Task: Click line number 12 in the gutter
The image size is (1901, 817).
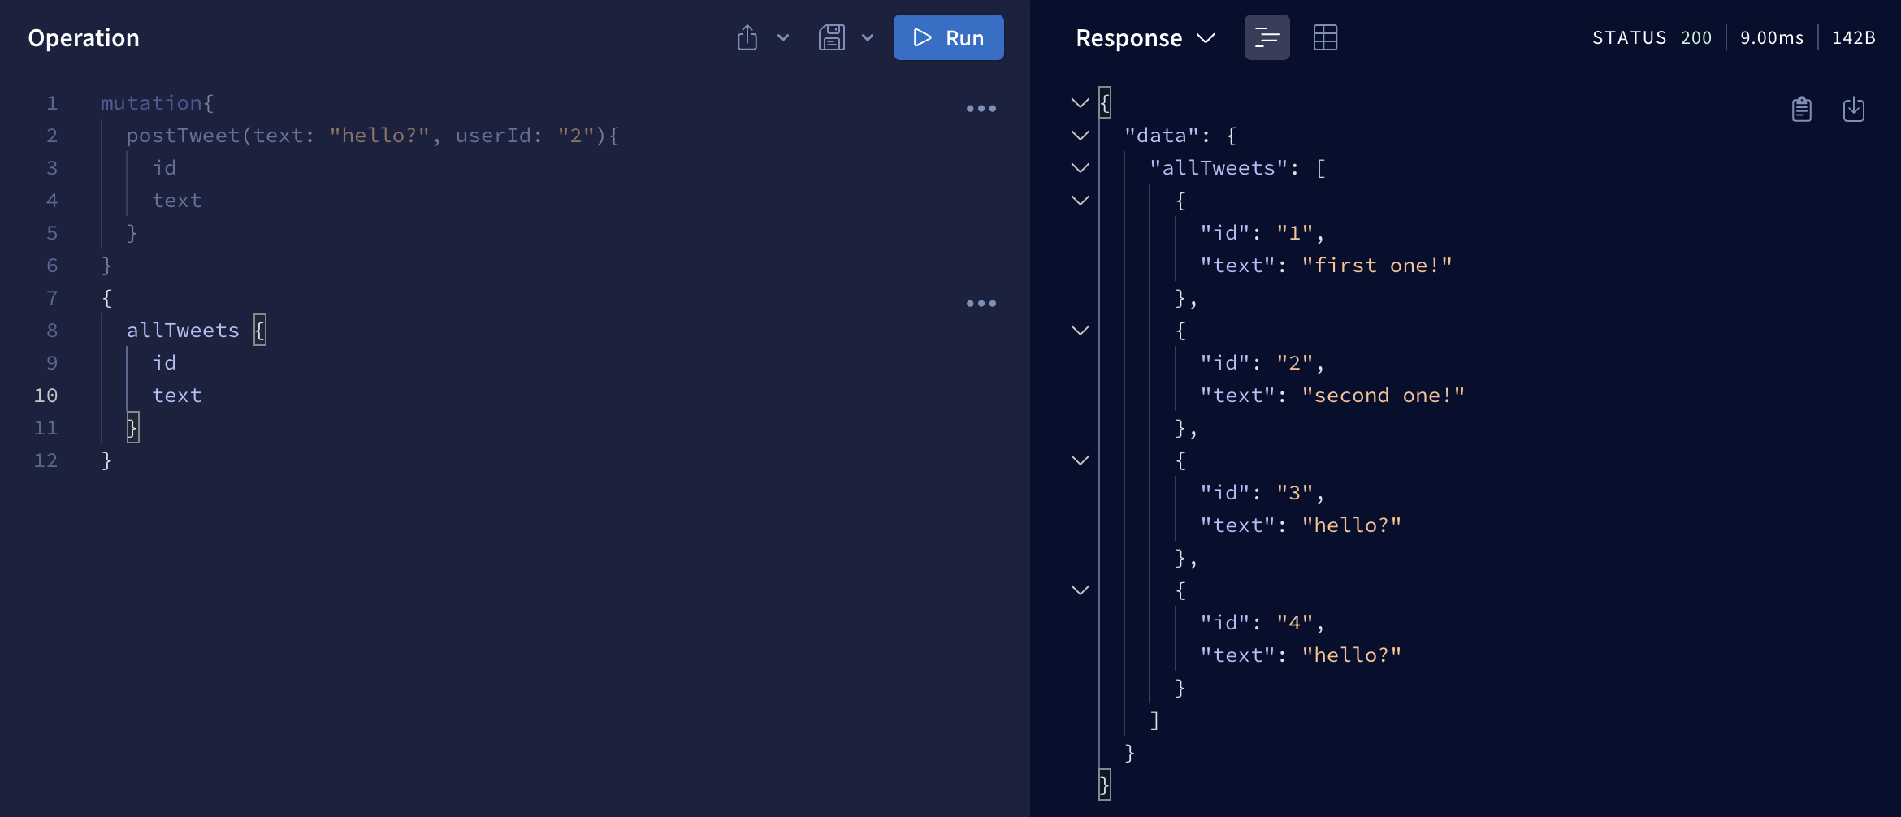Action: pos(45,460)
